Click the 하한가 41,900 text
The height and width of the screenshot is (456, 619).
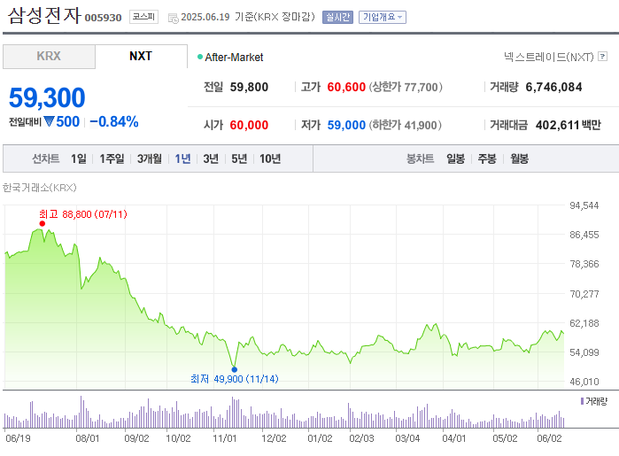pyautogui.click(x=406, y=125)
